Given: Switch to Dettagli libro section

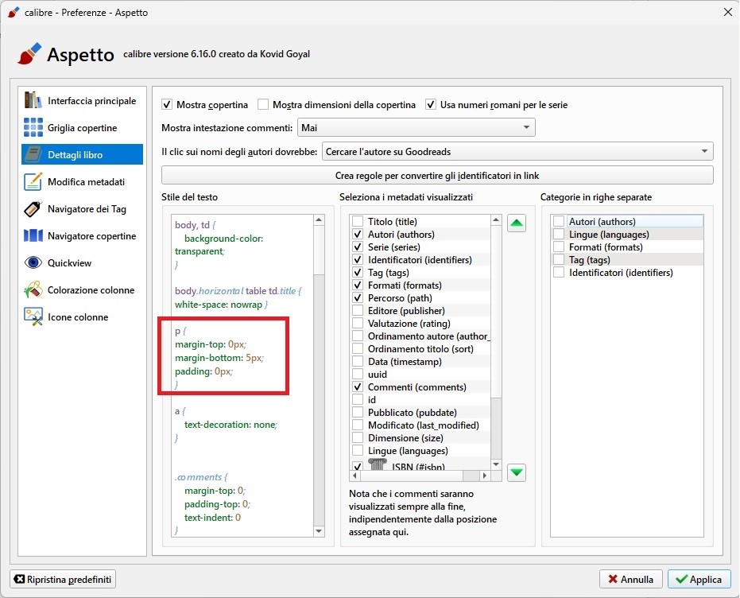Looking at the screenshot, I should pyautogui.click(x=83, y=155).
